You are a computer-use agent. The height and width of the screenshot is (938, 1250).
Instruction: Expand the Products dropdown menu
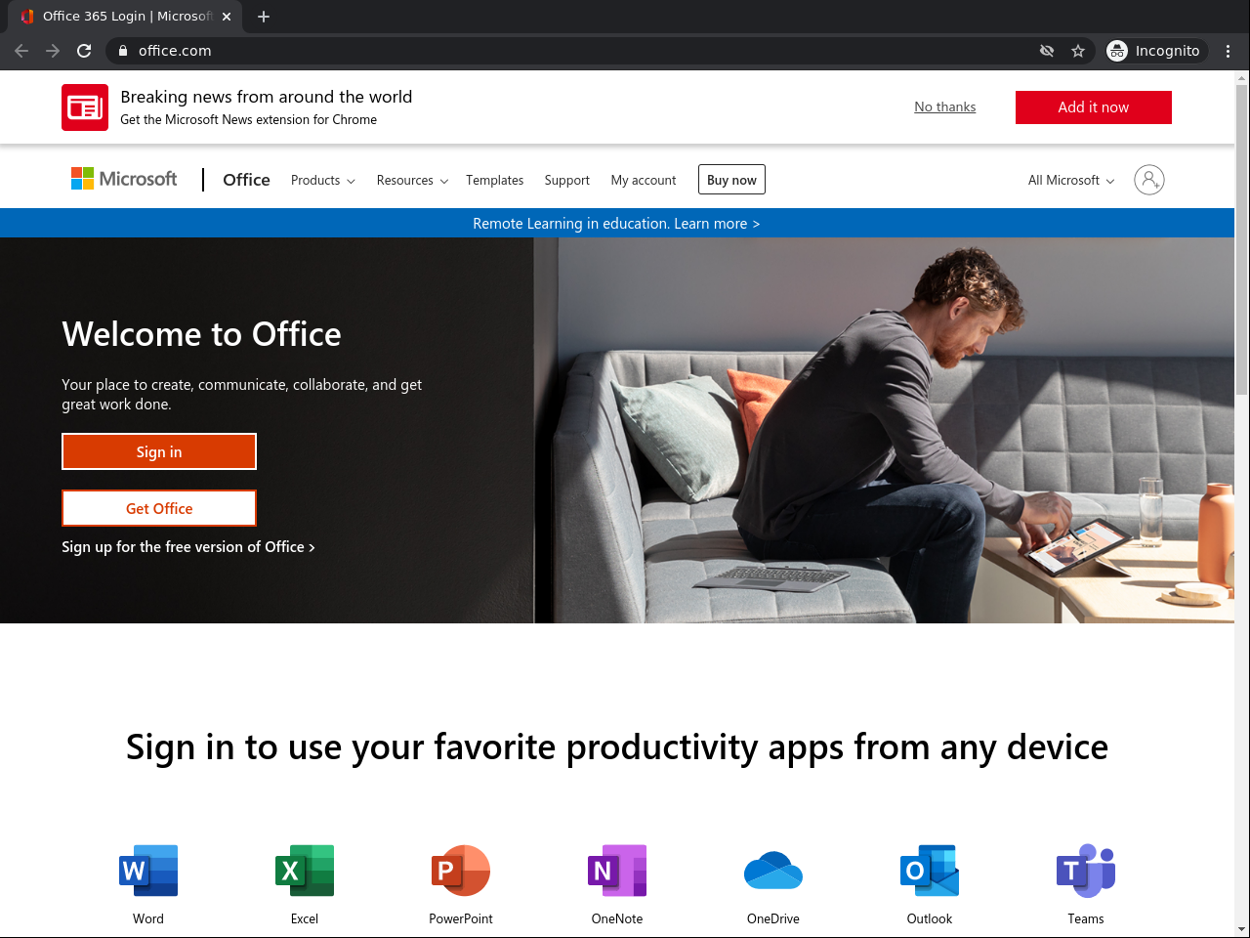point(323,180)
